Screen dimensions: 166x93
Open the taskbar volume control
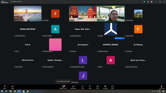coord(155,91)
